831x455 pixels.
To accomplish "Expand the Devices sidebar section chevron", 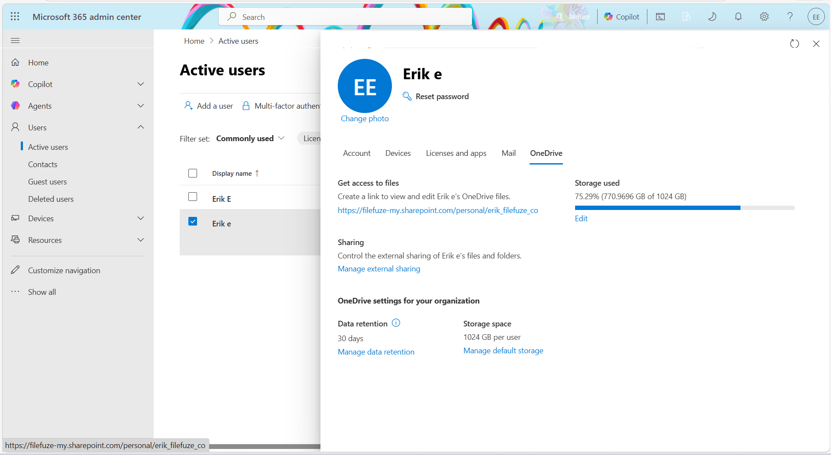I will point(141,218).
